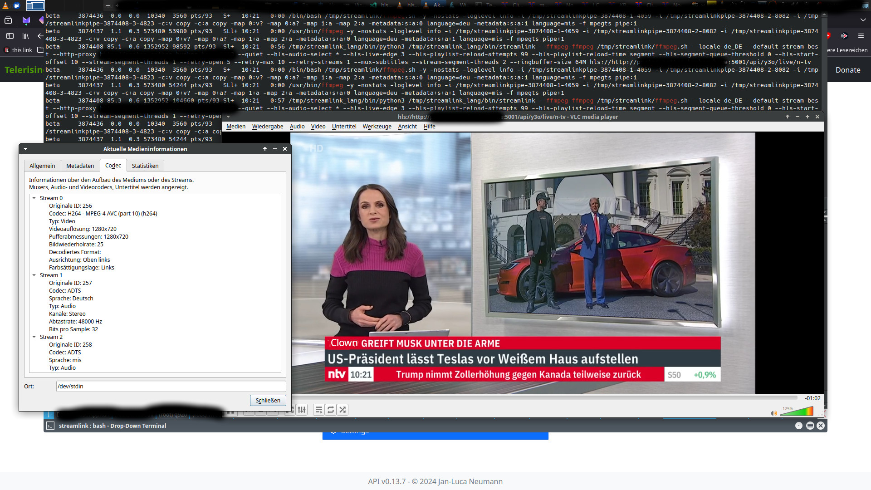The image size is (871, 490).
Task: Adjust the VLC volume slider at 125%
Action: [797, 411]
